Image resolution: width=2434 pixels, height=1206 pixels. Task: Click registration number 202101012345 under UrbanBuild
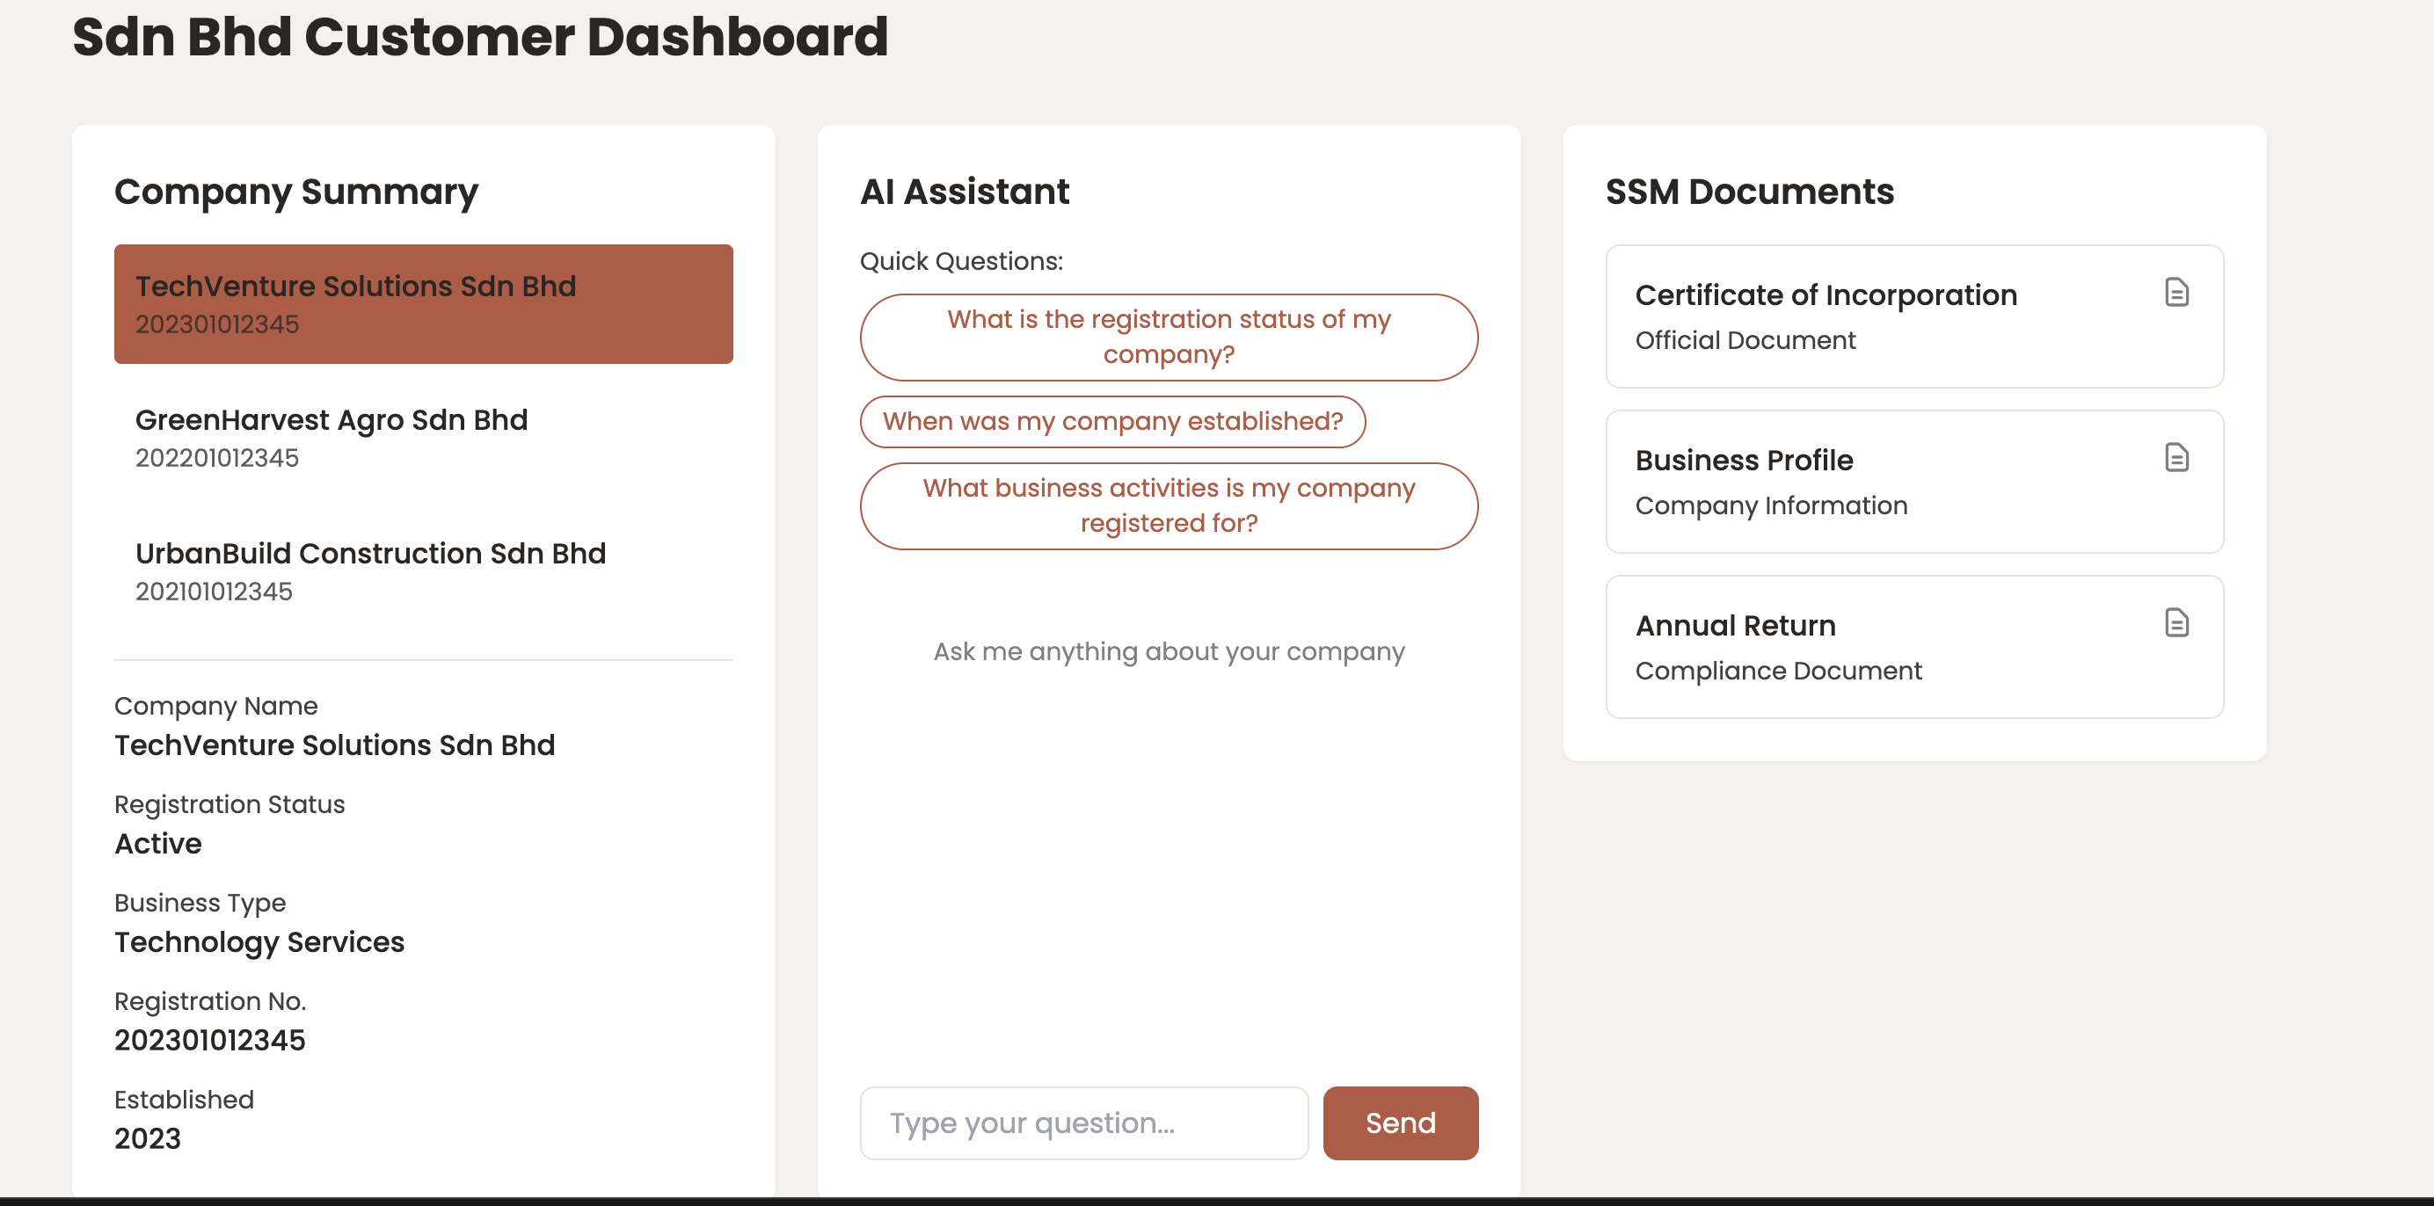click(214, 592)
